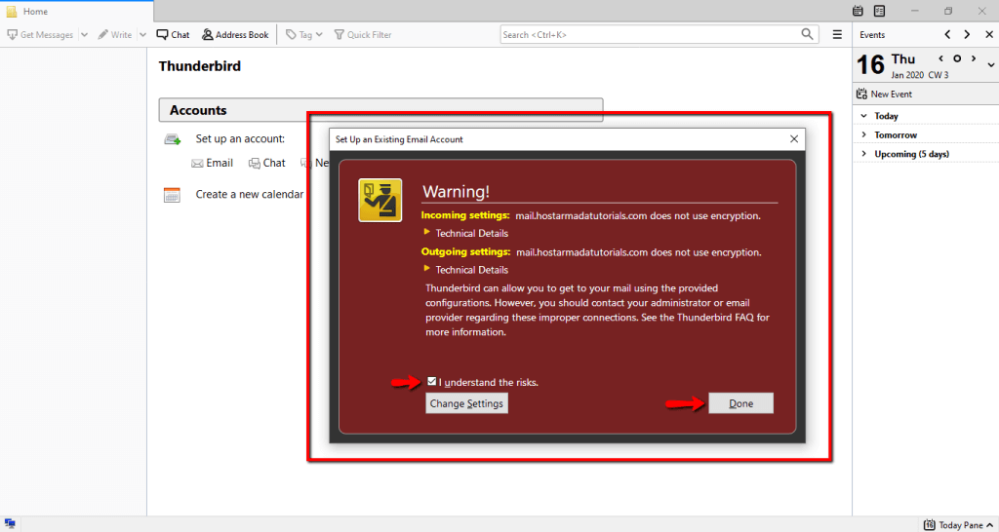Open the Chat toolbar button
This screenshot has width=999, height=532.
174,35
